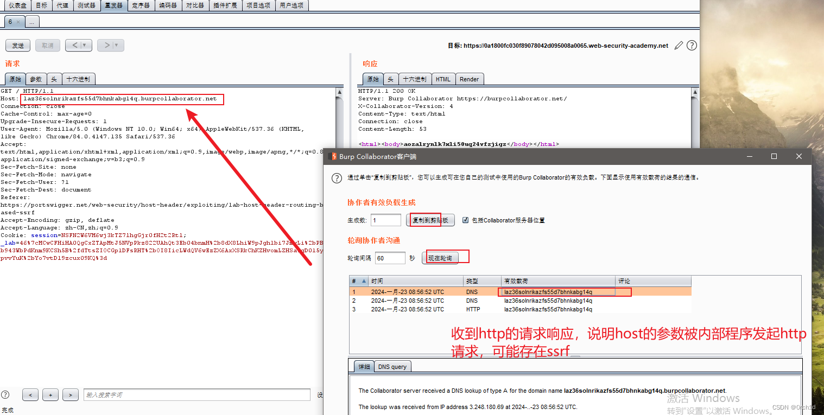Viewport: 824px width, 415px height.
Task: Sort Collaborator table by 时间 column header
Action: pos(416,281)
